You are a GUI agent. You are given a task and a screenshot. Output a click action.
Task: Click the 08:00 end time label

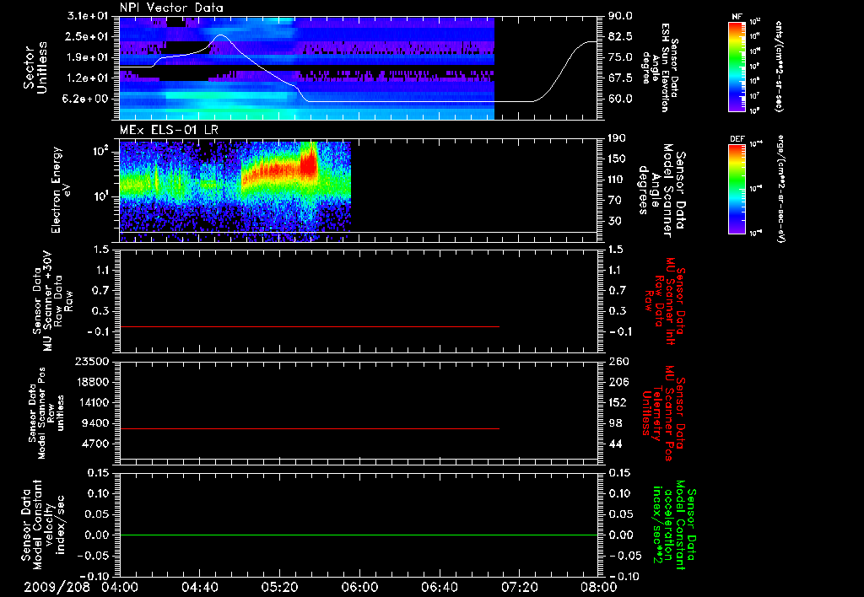[599, 587]
